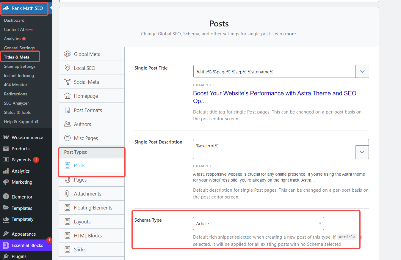Expand Single Post Title variables dropdown
The height and width of the screenshot is (260, 401).
point(362,72)
